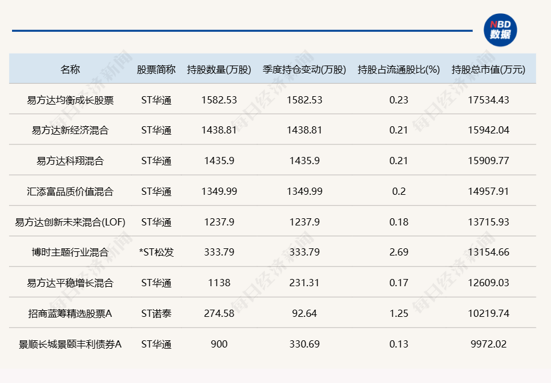Click fund name 博时主题行业混合
551x383 pixels.
(70, 253)
